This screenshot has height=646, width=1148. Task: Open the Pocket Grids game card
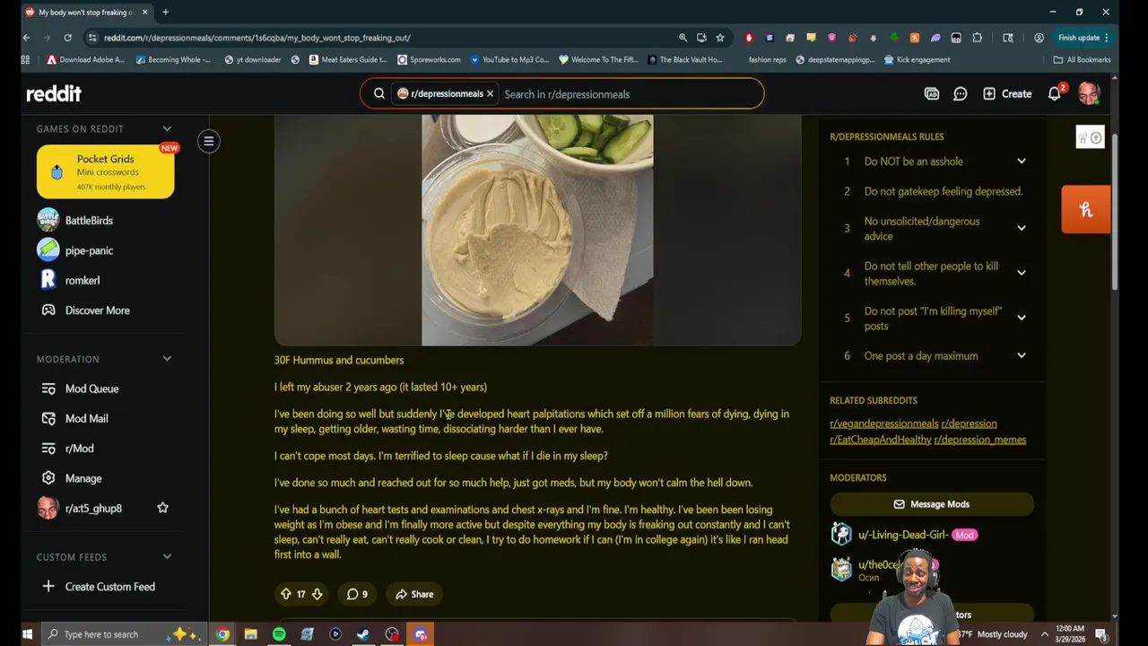tap(106, 171)
